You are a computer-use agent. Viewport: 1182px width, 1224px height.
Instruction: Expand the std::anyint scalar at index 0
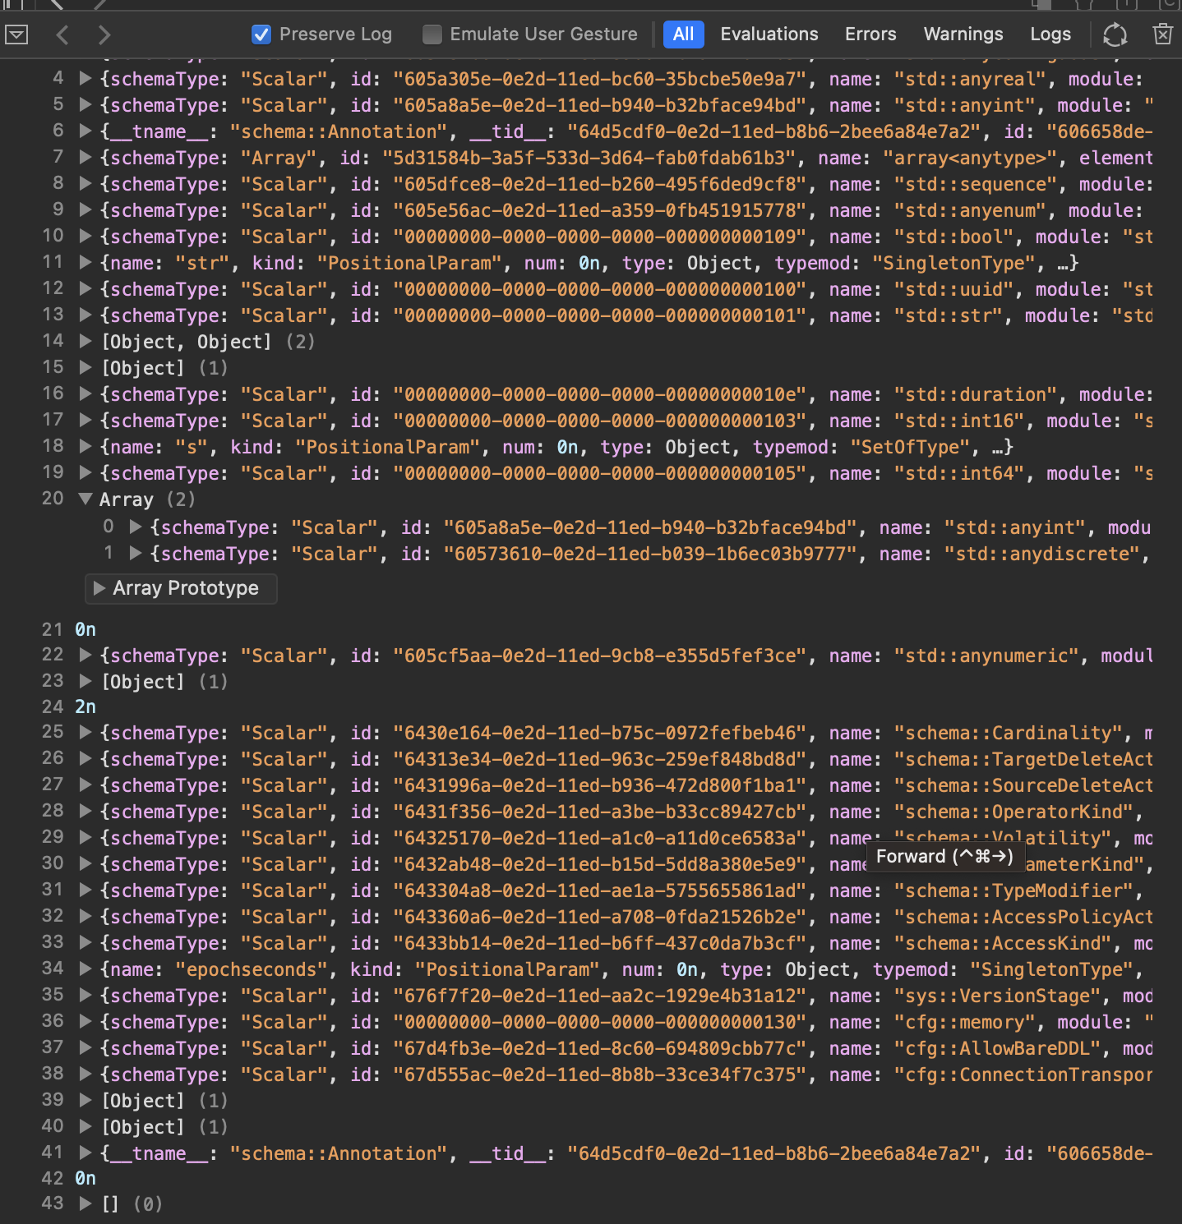point(136,527)
